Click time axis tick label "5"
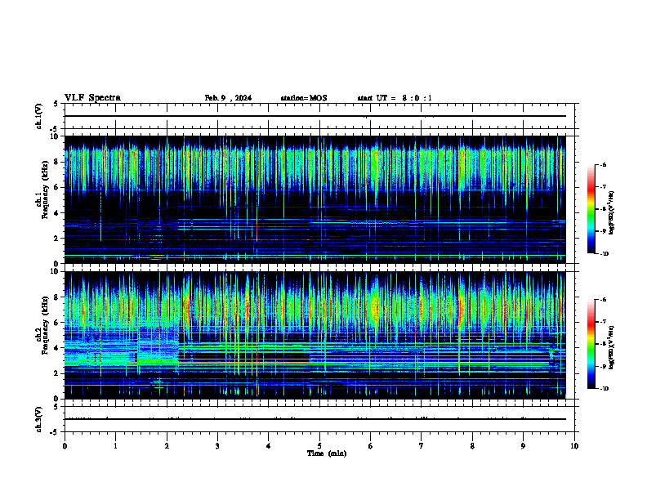Viewport: 647px width, 500px height. [319, 446]
